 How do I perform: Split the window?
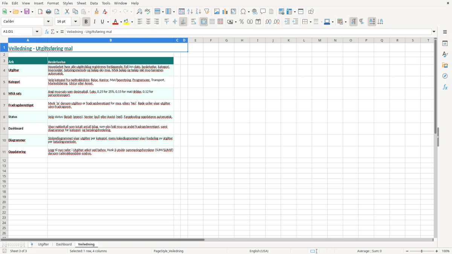click(301, 12)
